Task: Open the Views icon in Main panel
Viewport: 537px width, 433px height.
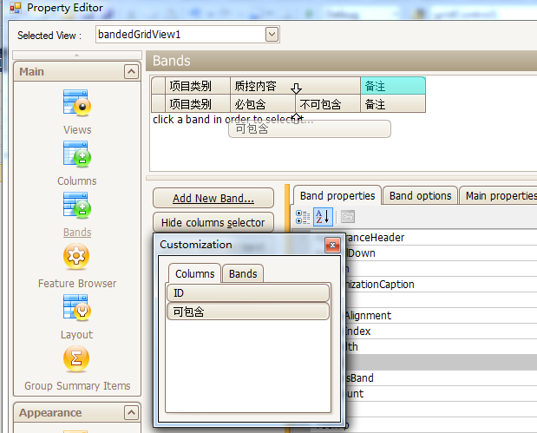Action: point(77,102)
